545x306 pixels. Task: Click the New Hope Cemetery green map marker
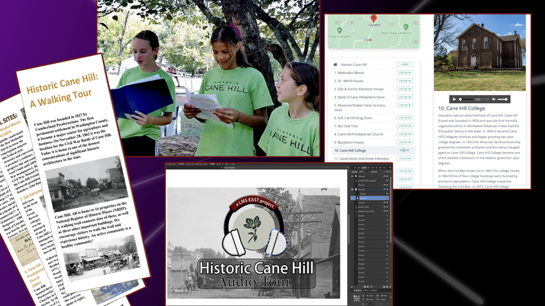coord(405,27)
